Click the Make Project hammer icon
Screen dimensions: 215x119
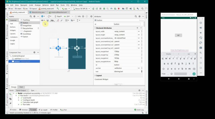58,9
